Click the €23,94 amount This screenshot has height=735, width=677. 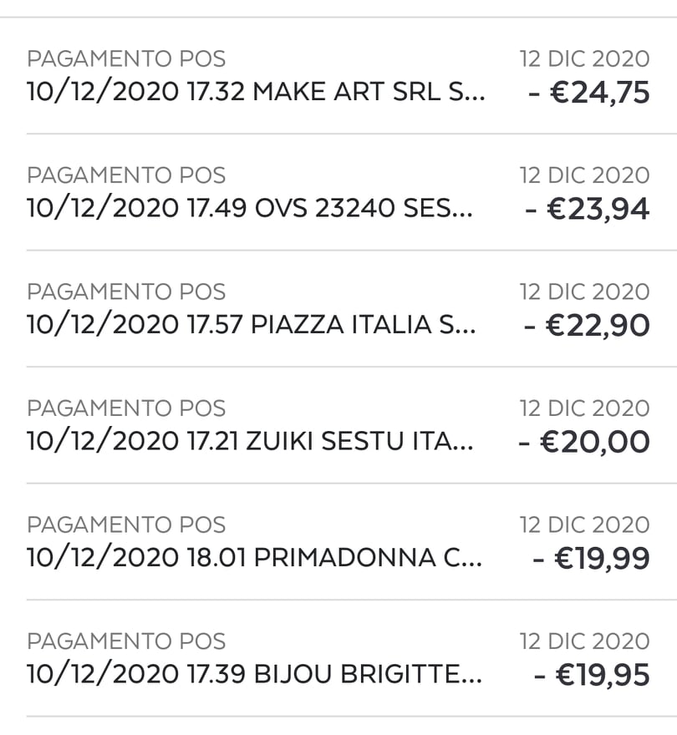[x=587, y=209]
